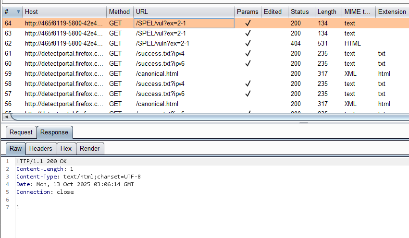Sort table by Extension column header

(x=392, y=12)
